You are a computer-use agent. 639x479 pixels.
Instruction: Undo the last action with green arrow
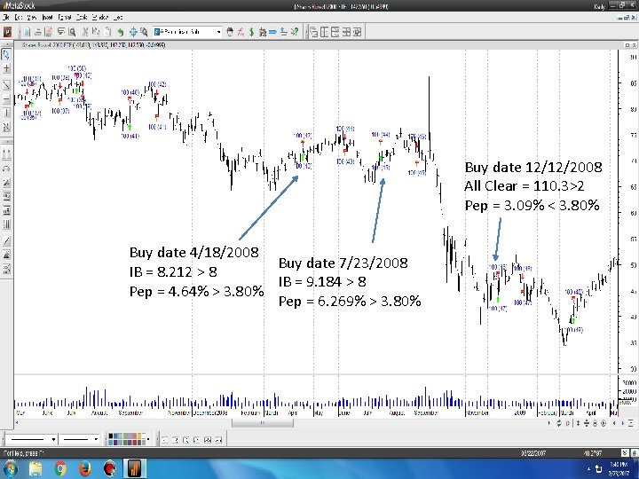click(121, 32)
